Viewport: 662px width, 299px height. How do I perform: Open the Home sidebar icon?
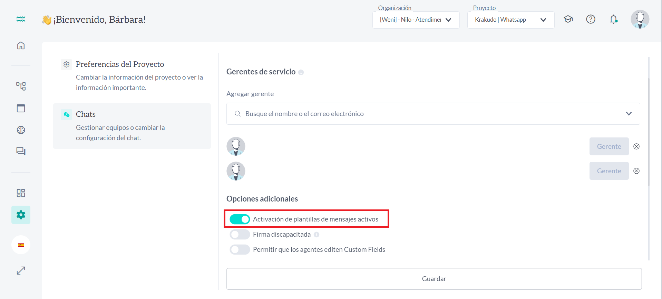pos(21,45)
